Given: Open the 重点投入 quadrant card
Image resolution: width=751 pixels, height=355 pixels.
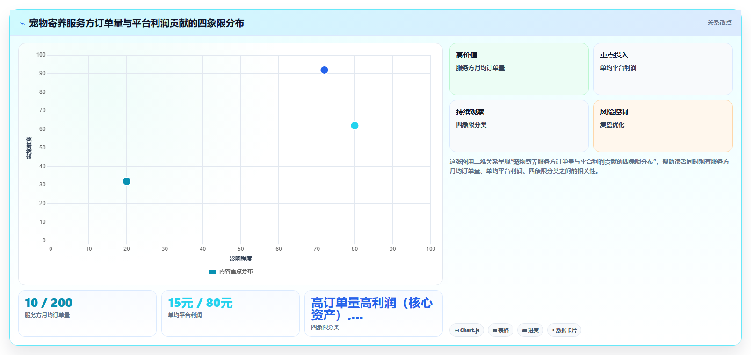Looking at the screenshot, I should 663,69.
